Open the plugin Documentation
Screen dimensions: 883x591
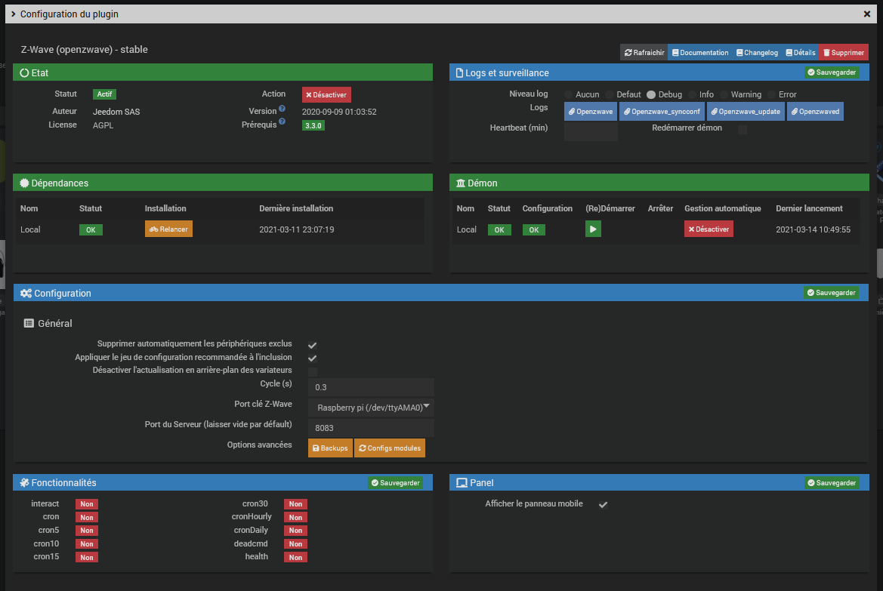699,53
